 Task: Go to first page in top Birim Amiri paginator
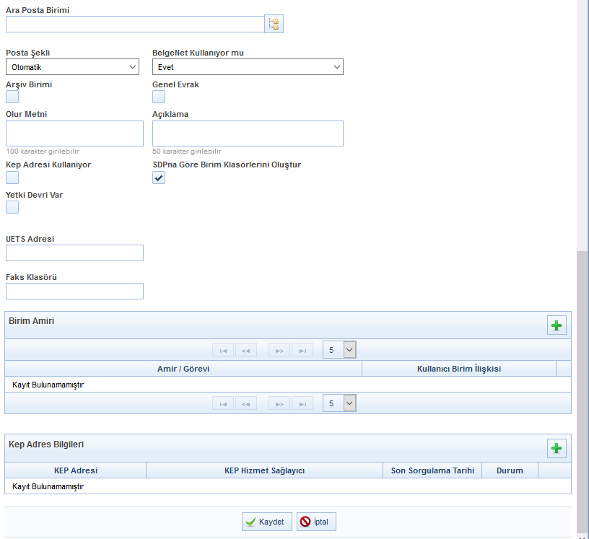click(x=223, y=350)
